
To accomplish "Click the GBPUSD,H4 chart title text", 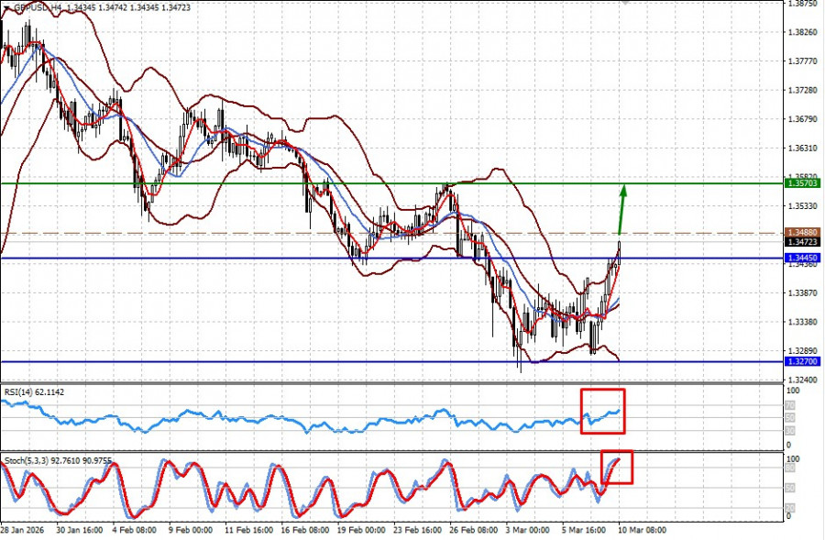I will coord(38,8).
